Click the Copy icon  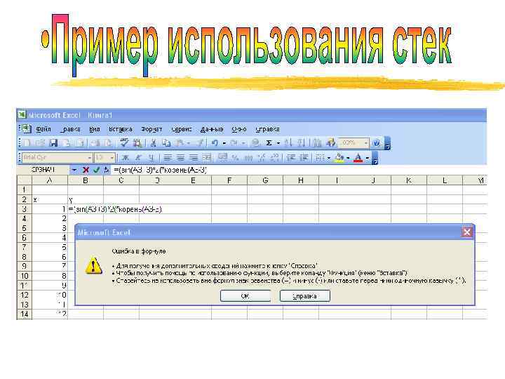(x=166, y=142)
